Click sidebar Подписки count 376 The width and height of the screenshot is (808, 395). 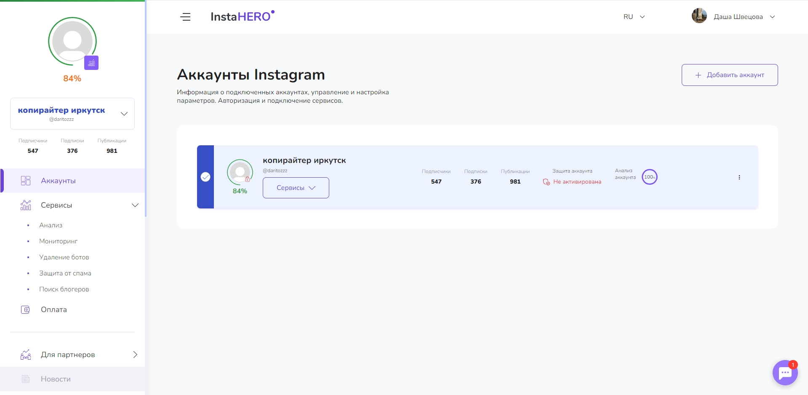[72, 151]
